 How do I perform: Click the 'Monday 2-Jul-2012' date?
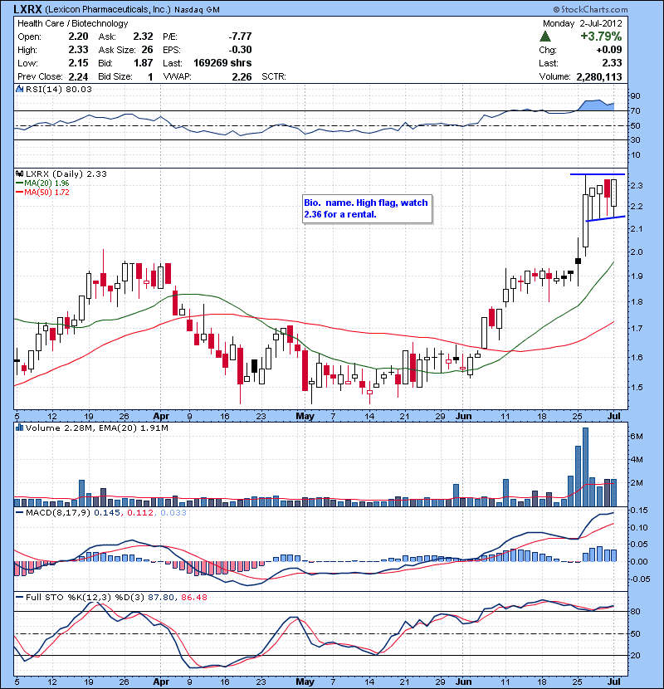[x=583, y=23]
